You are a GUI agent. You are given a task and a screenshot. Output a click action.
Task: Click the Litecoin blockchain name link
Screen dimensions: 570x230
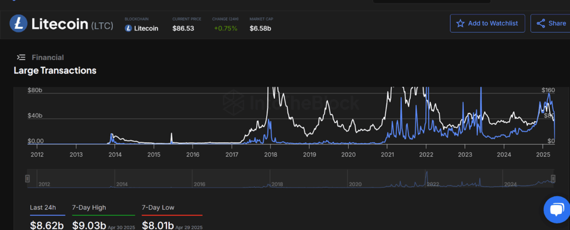point(146,28)
